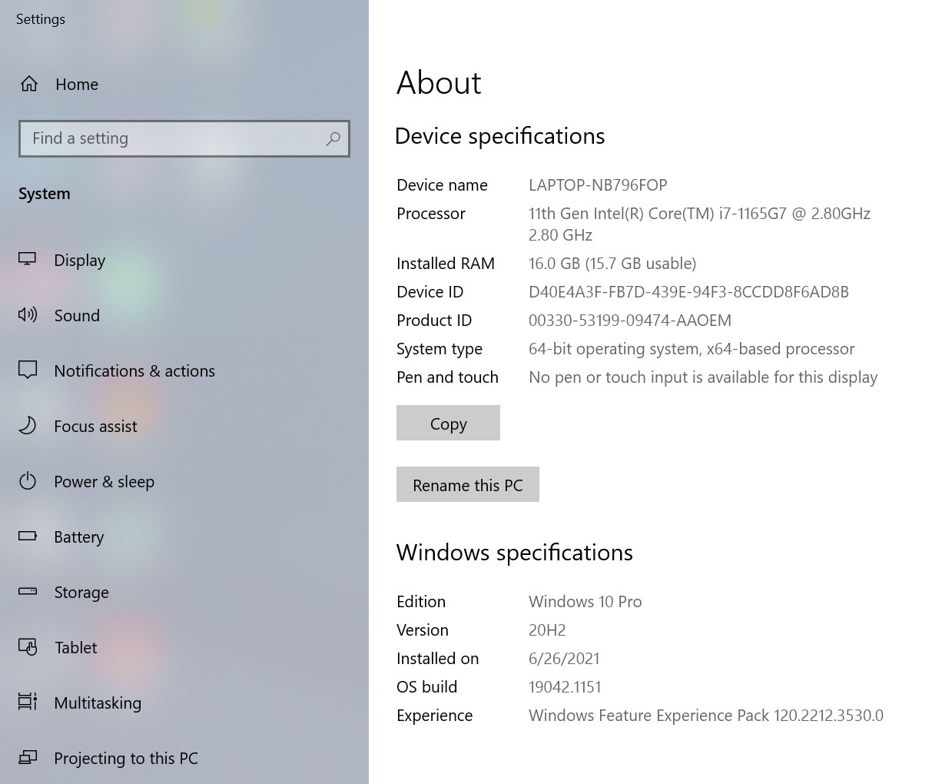Image resolution: width=952 pixels, height=784 pixels.
Task: Click the Home house icon
Action: (29, 84)
